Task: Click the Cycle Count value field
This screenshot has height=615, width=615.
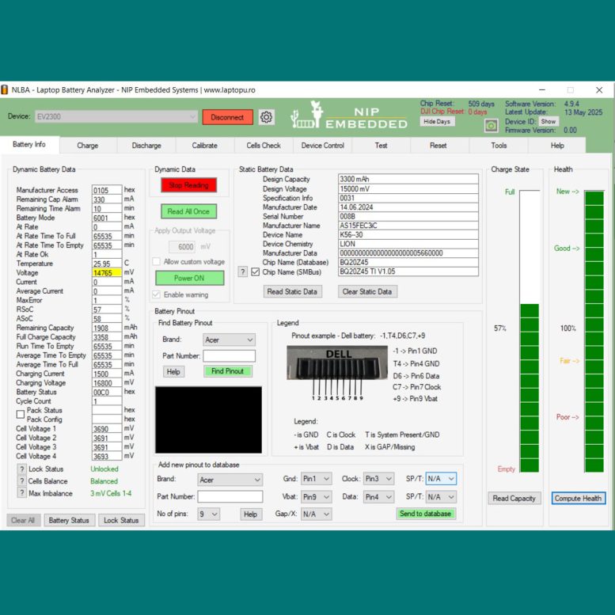Action: (x=107, y=401)
